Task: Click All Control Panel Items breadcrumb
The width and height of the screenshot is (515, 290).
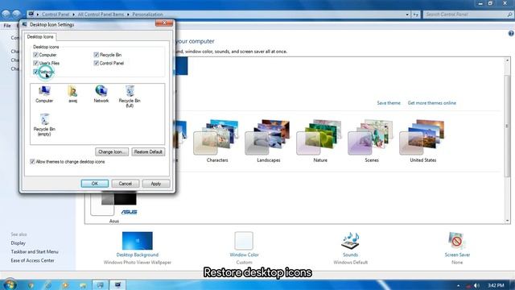Action: tap(101, 14)
